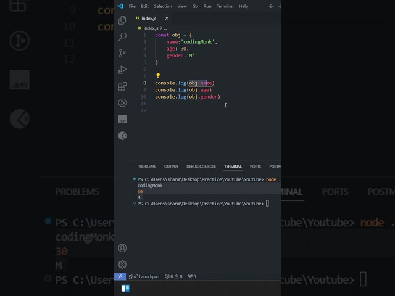The height and width of the screenshot is (296, 395).
Task: Open the View menu
Action: click(x=182, y=6)
